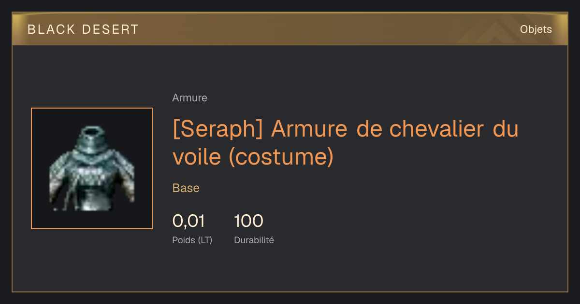Viewport: 580px width, 304px height.
Task: Click the 0,01 weight value
Action: [188, 221]
